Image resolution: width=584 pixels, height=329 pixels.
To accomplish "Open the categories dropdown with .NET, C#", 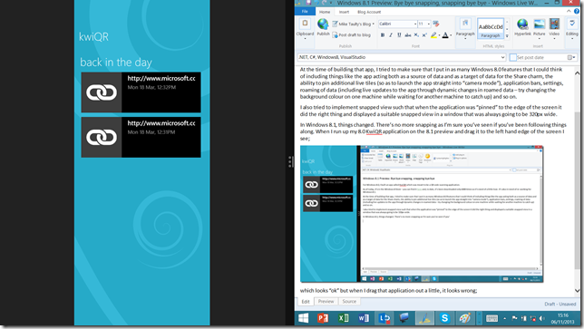I will pos(402,57).
